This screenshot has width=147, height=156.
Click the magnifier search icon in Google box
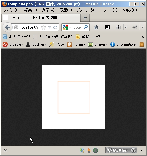[86, 27]
